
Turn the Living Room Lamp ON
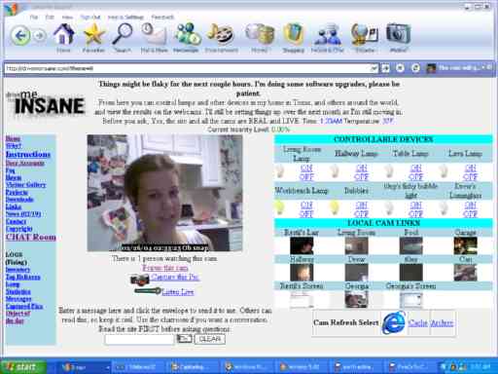[306, 168]
